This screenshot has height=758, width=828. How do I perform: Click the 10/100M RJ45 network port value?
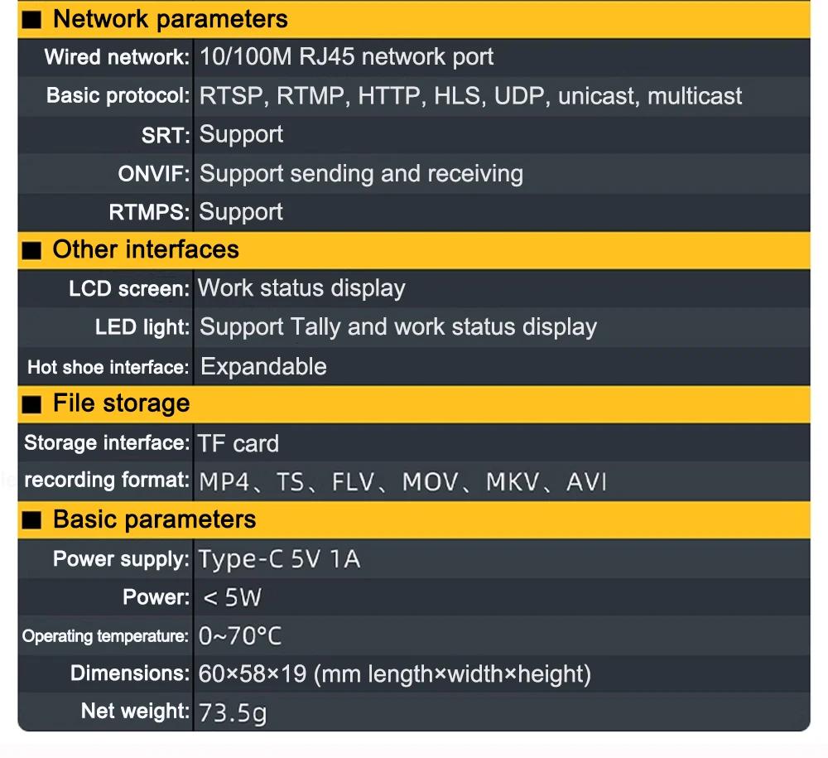coord(346,56)
